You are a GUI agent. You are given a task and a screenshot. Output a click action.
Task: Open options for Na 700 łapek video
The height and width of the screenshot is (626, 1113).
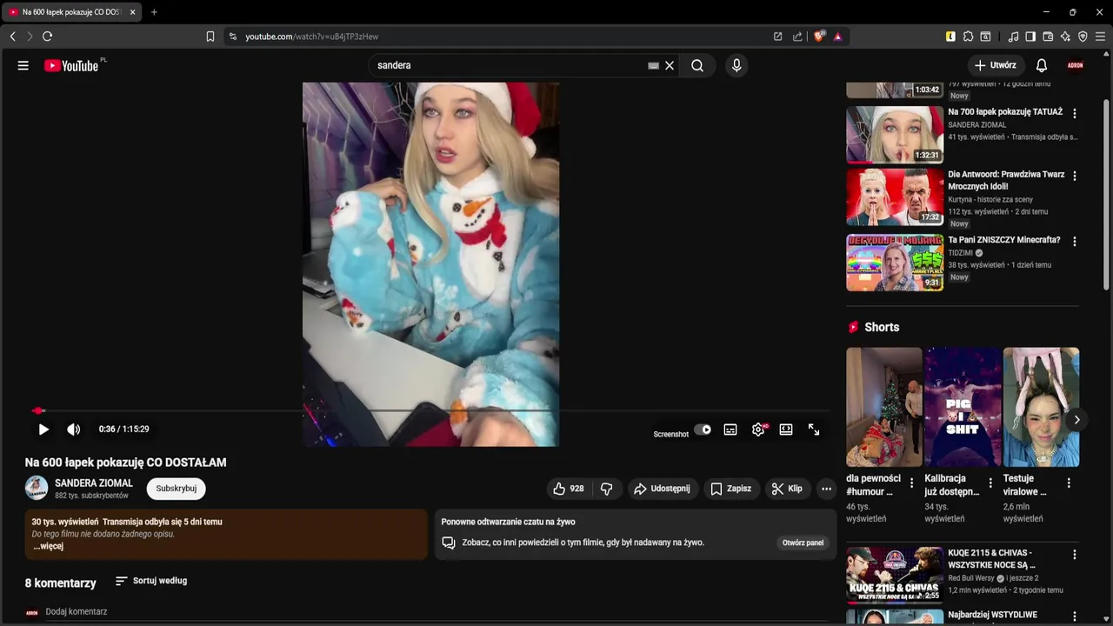pyautogui.click(x=1075, y=113)
